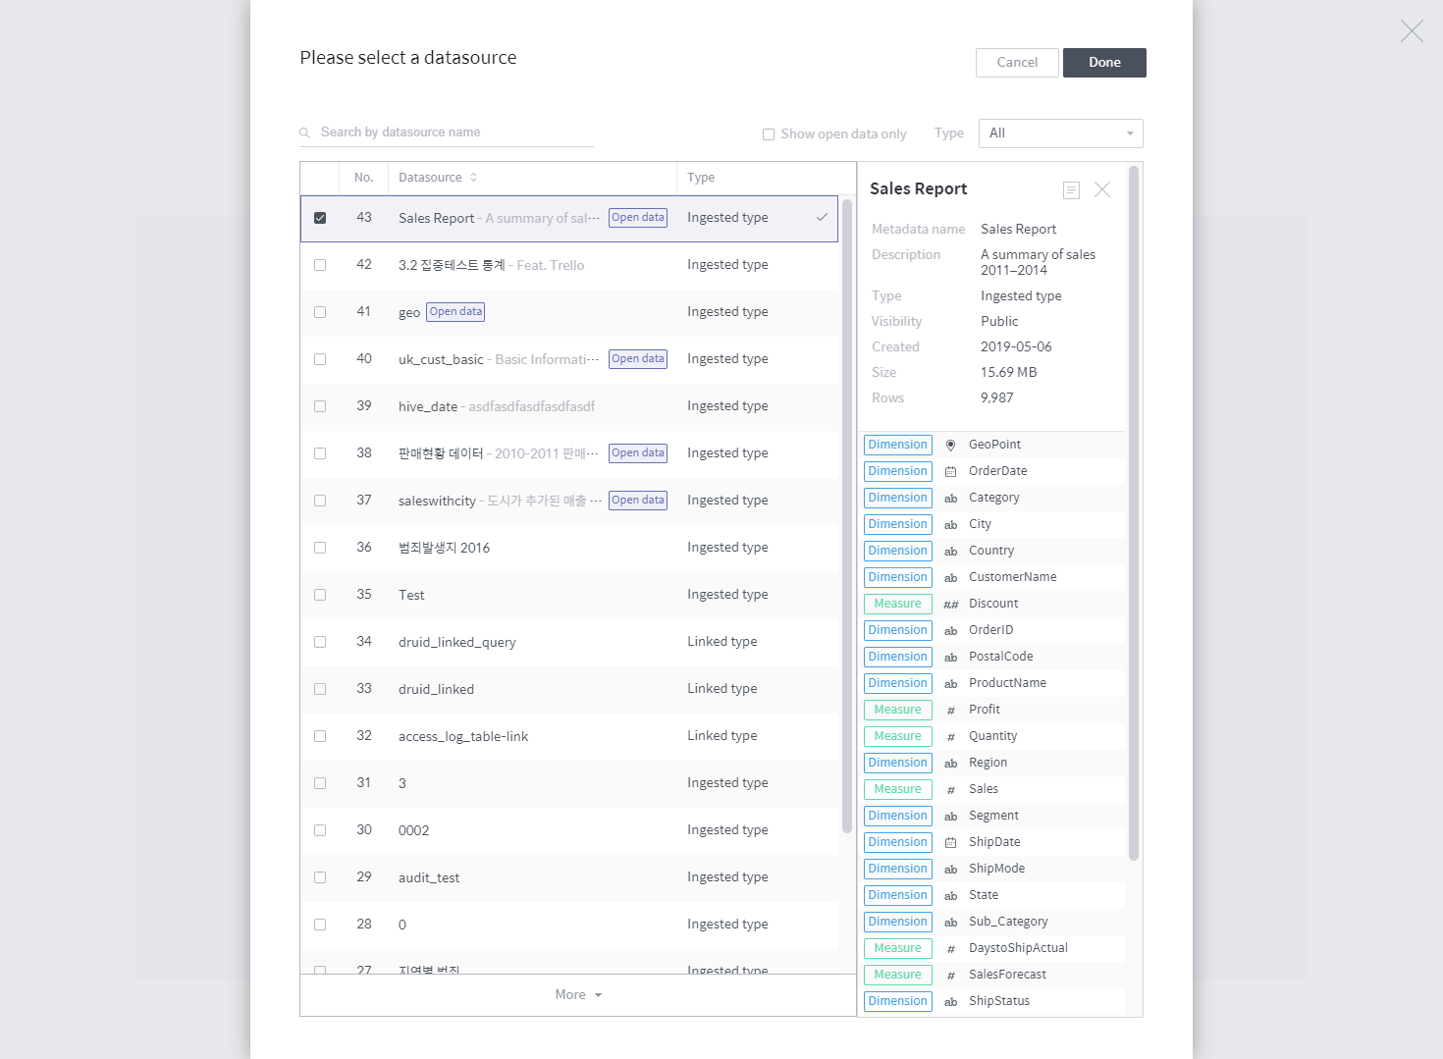Click the Discount decimal type icon

950,605
